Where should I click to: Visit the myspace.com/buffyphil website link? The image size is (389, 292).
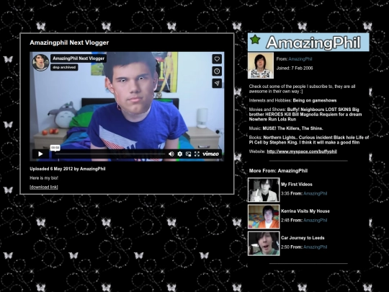coord(302,151)
